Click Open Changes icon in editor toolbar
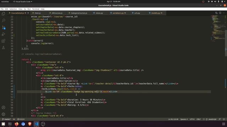Screen dimensions: 227x127 [x=216, y=13]
